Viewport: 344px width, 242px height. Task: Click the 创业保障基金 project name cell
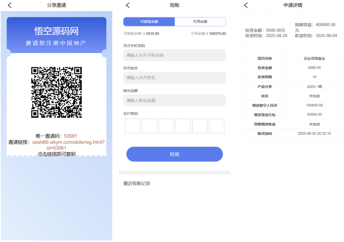[x=314, y=58]
